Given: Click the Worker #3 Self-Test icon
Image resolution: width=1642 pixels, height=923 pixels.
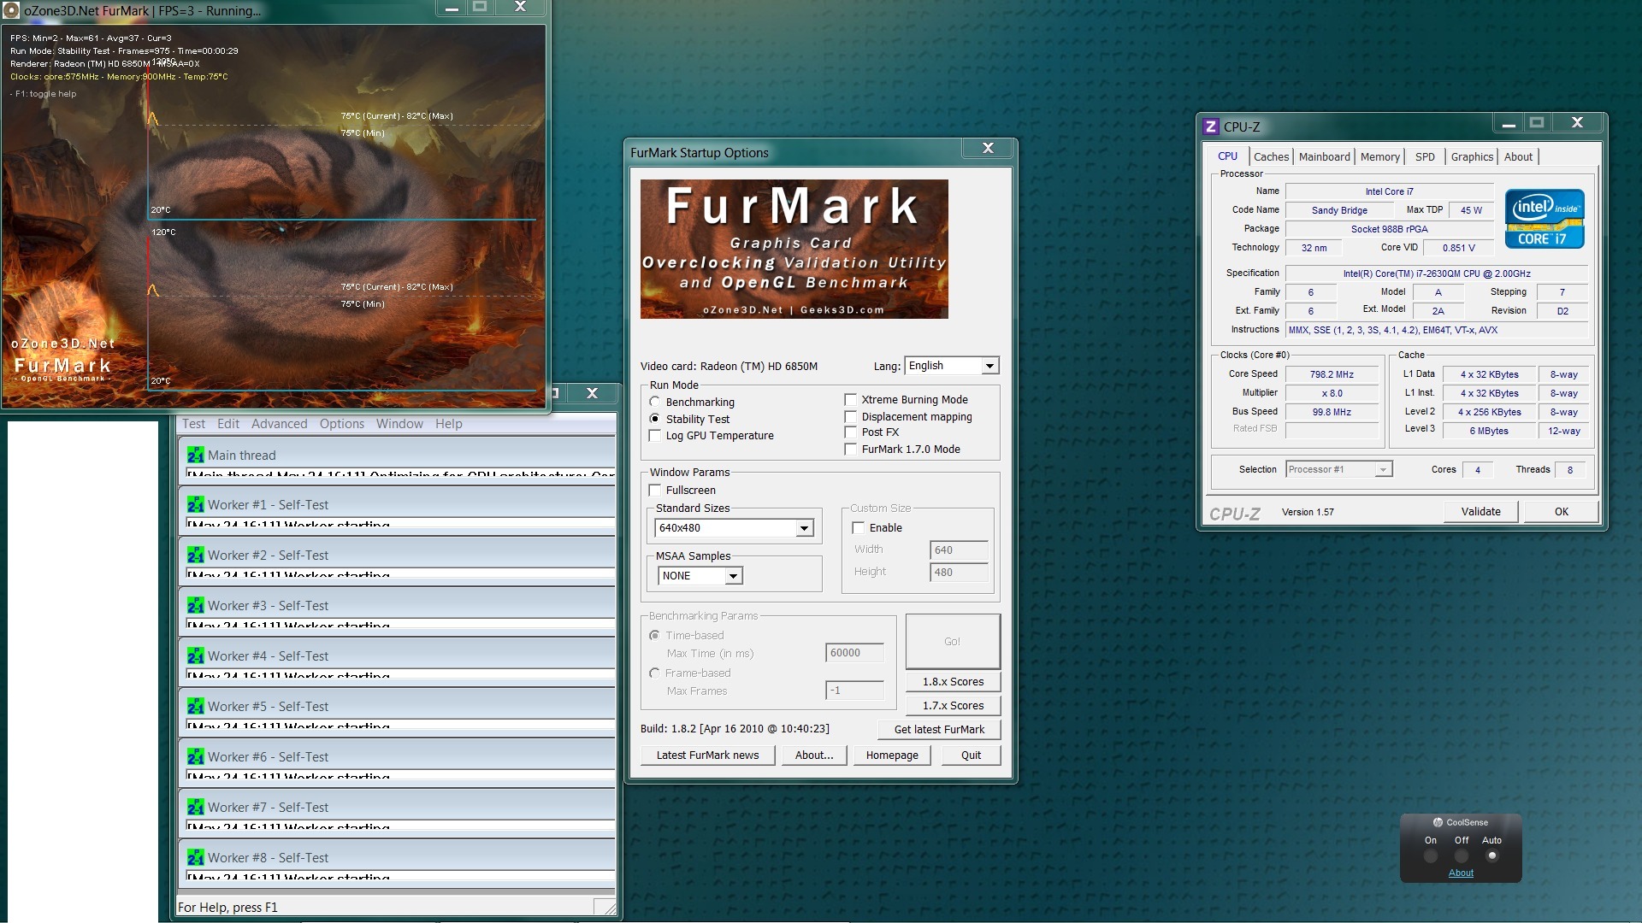Looking at the screenshot, I should click(x=195, y=605).
